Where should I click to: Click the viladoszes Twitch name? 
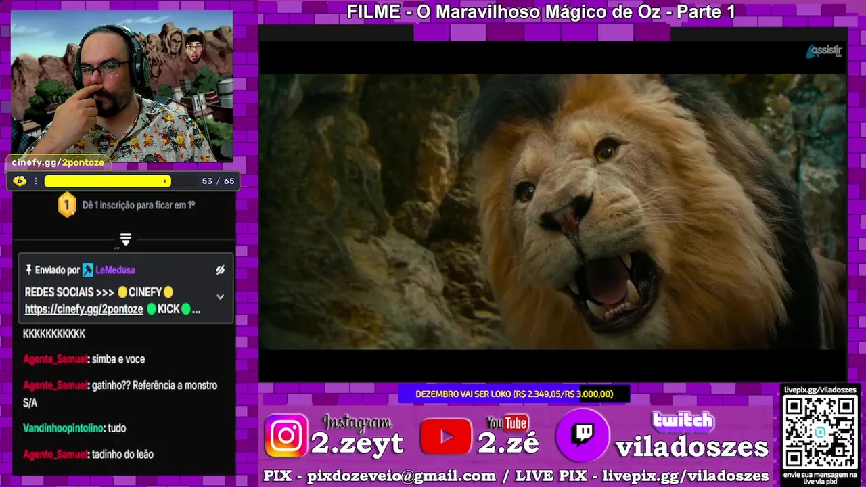(x=691, y=447)
